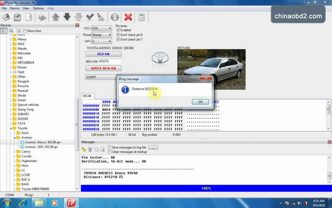The image size is (332, 208).
Task: Click the OLD KM button
Action: [x=103, y=54]
